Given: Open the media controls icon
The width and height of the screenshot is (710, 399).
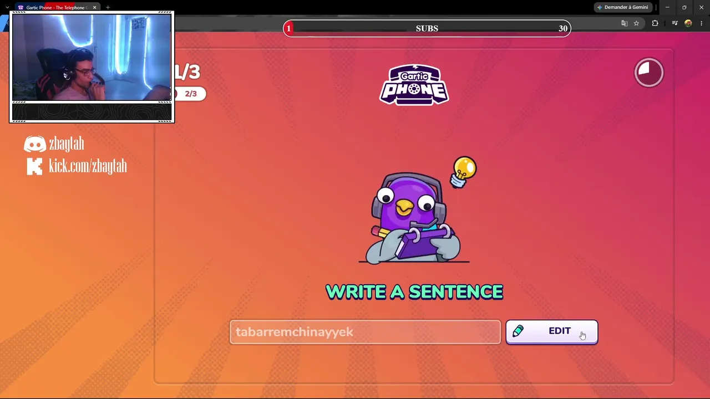Looking at the screenshot, I should (674, 23).
